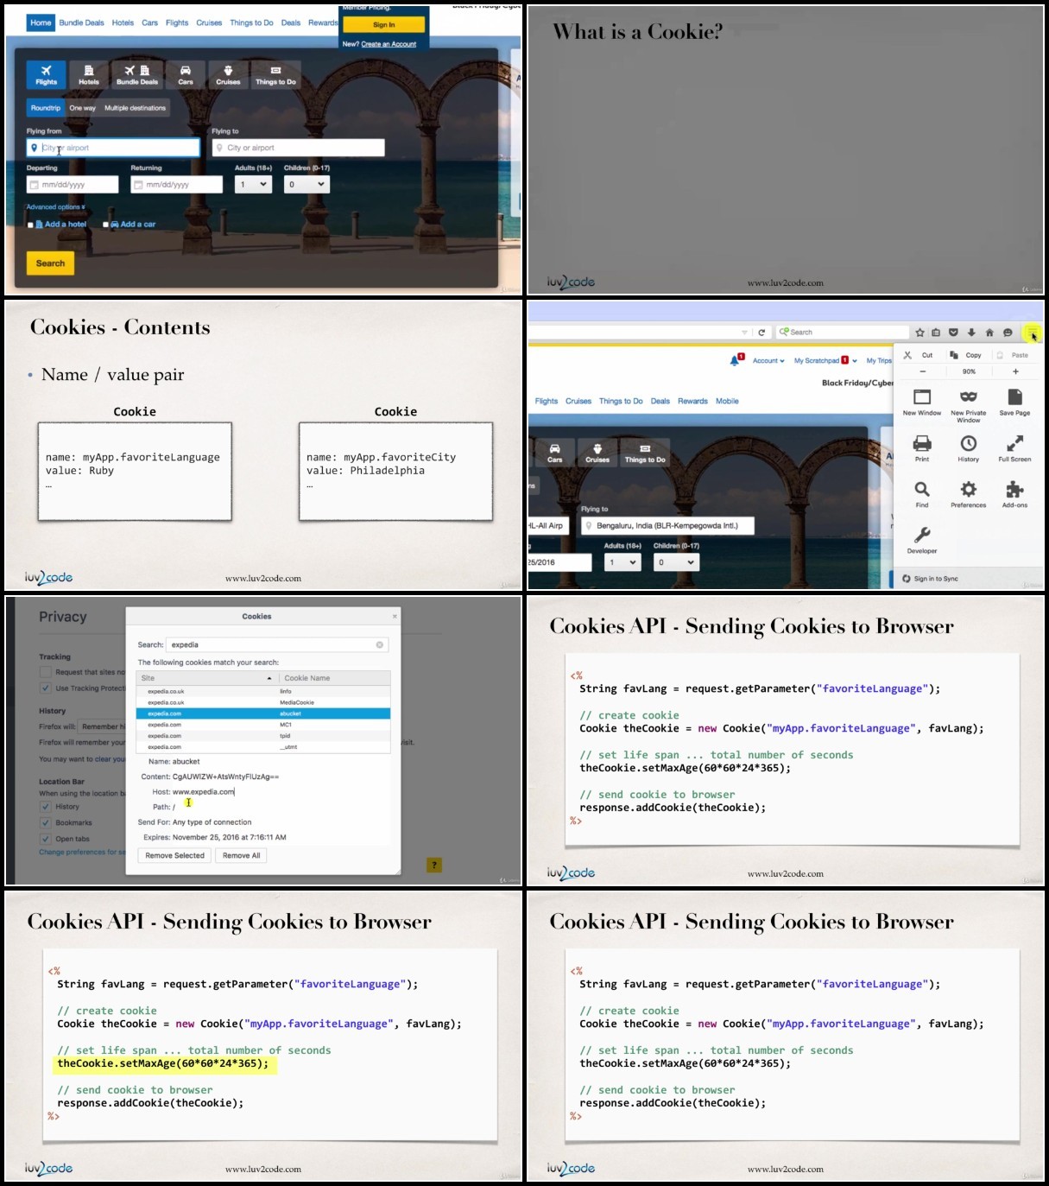The image size is (1049, 1186).
Task: Select Save Page in the Firefox menu panel
Action: pos(1014,402)
